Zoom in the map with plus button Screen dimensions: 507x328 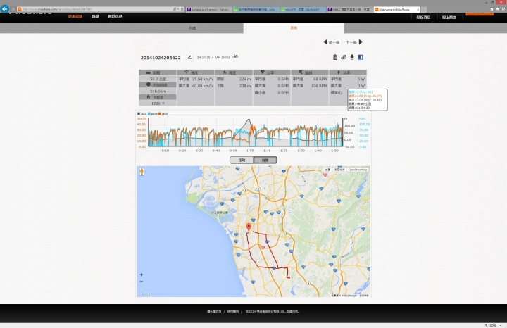coord(142,275)
